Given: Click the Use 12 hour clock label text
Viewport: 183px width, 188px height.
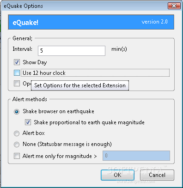Looking at the screenshot, I should pyautogui.click(x=44, y=73).
